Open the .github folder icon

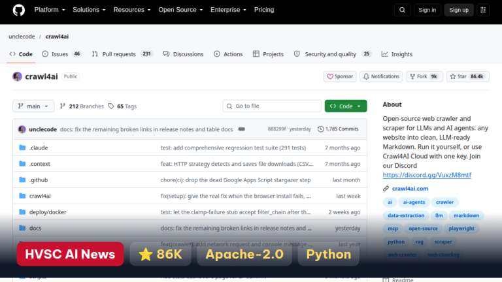click(22, 180)
